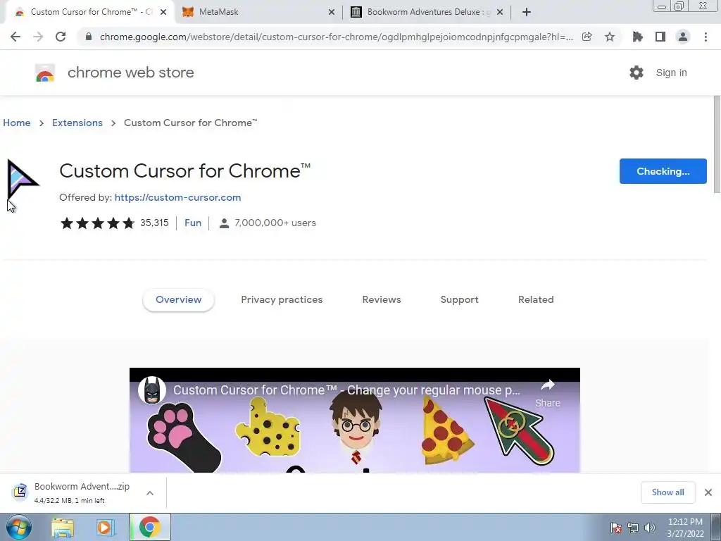Switch to Bookworm Adventures Deluxe tab
The height and width of the screenshot is (541, 721).
pyautogui.click(x=424, y=12)
